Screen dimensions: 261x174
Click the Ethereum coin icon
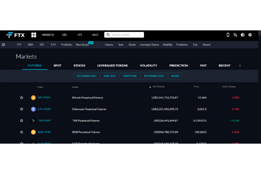33,109
